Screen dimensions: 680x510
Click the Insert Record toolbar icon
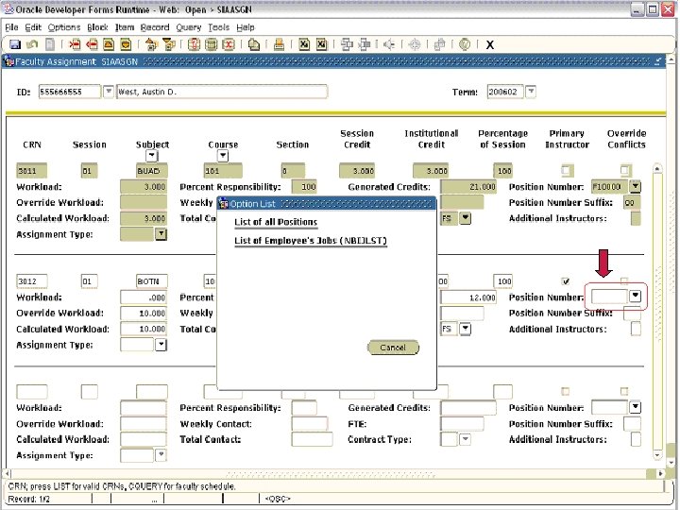(x=75, y=44)
